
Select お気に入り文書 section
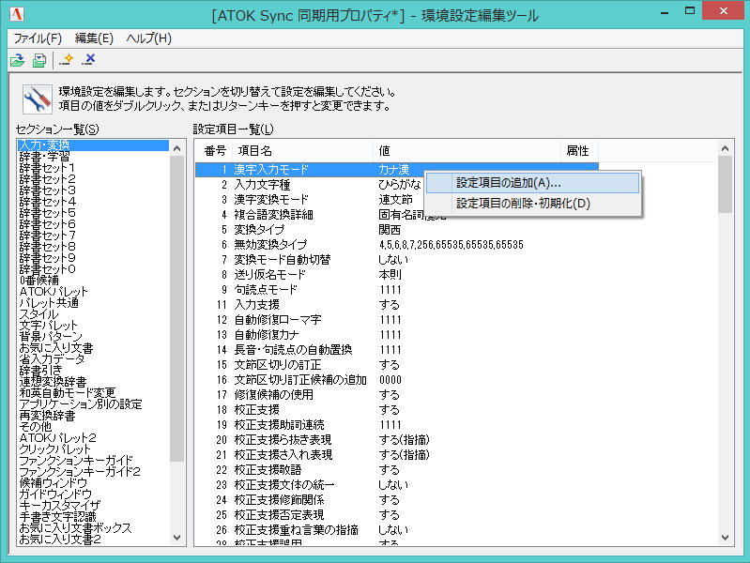pyautogui.click(x=93, y=348)
